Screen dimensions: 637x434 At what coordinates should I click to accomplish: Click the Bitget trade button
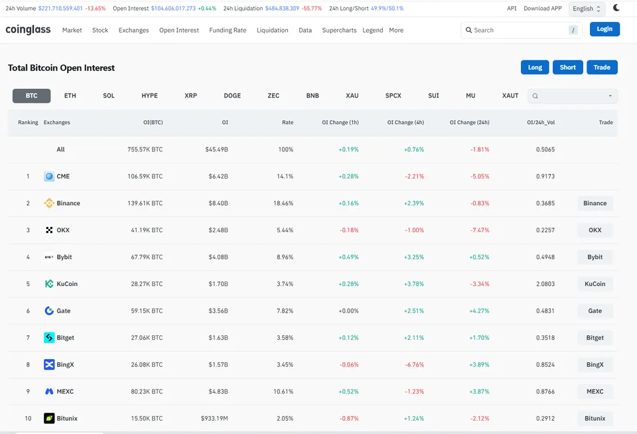pyautogui.click(x=595, y=338)
